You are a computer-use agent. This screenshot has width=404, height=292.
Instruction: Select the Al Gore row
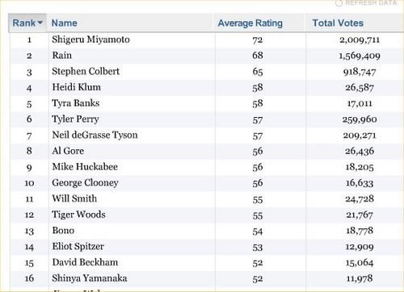click(207, 151)
